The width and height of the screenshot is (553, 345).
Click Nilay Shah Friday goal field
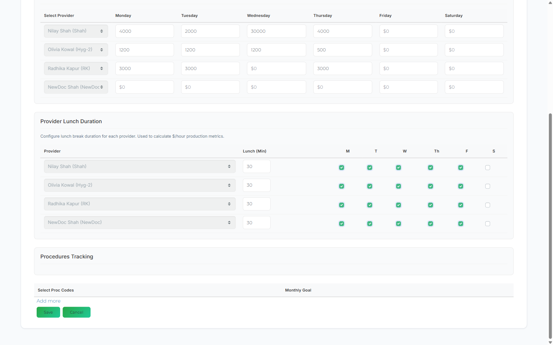(409, 31)
